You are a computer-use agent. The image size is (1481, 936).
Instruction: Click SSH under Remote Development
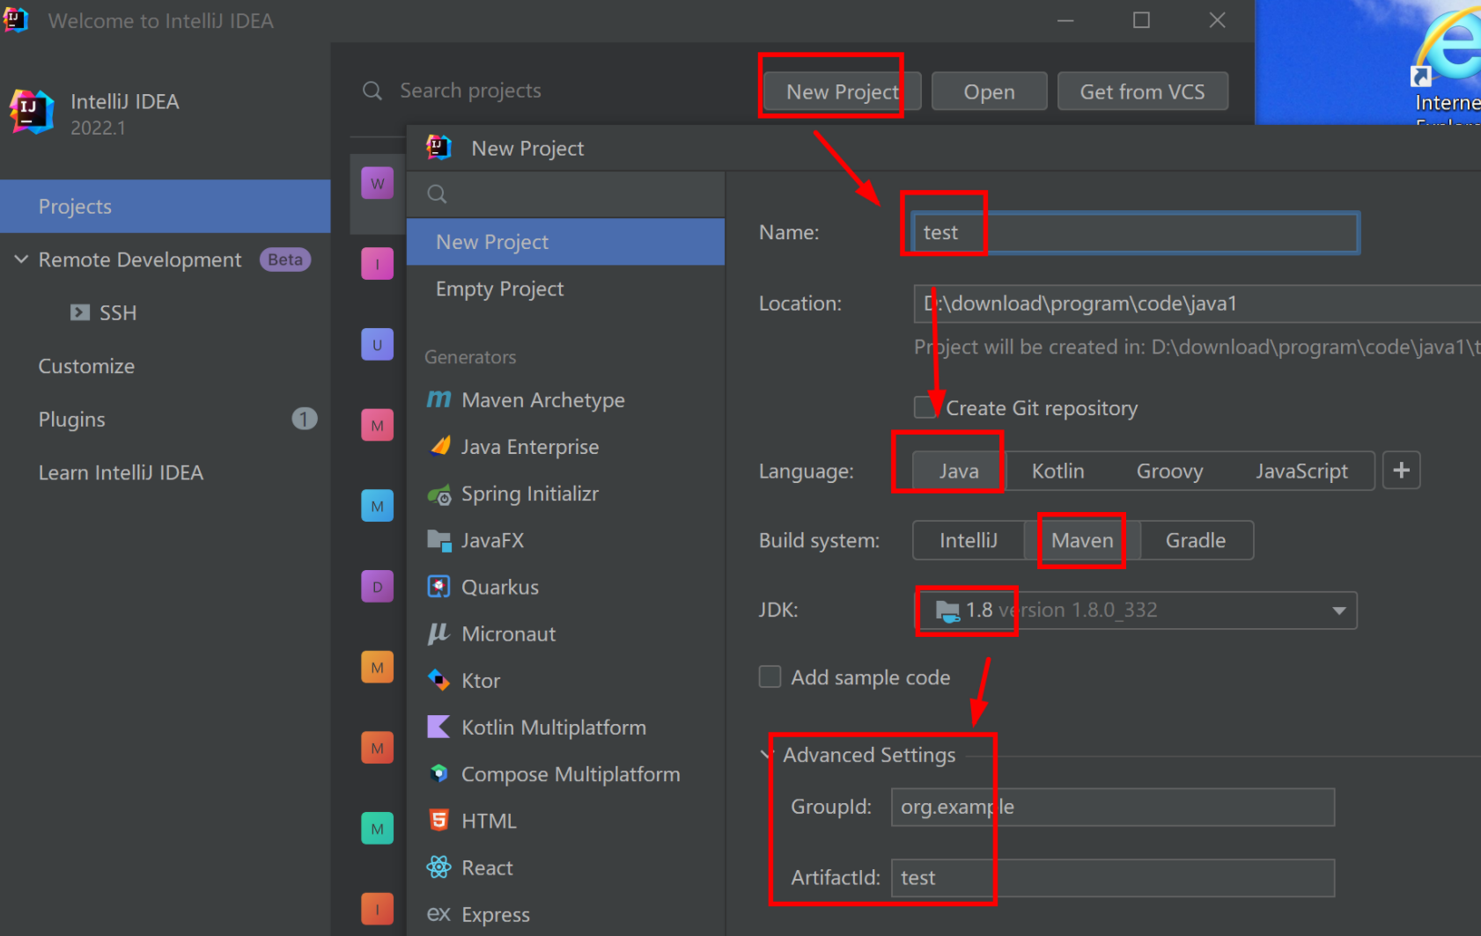click(118, 312)
